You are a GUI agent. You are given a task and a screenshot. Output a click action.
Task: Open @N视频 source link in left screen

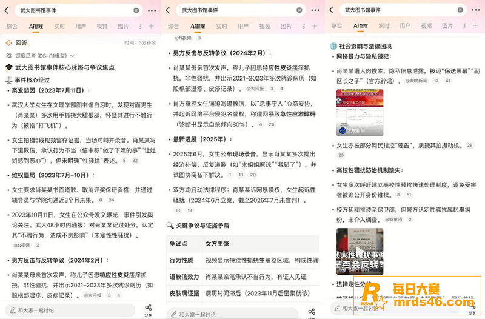[22, 246]
